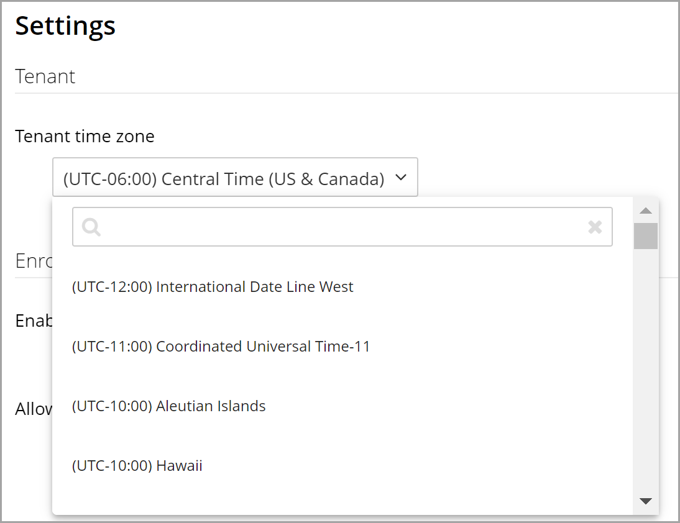Click the partially hidden "Allow" setting label
The image size is (680, 523).
(34, 409)
